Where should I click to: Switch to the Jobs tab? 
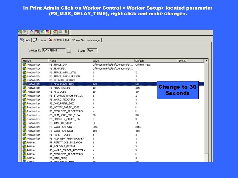point(25,40)
